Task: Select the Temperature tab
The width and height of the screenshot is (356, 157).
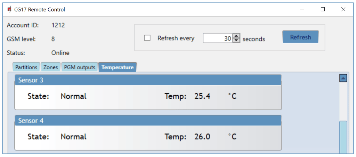Action: pyautogui.click(x=118, y=67)
